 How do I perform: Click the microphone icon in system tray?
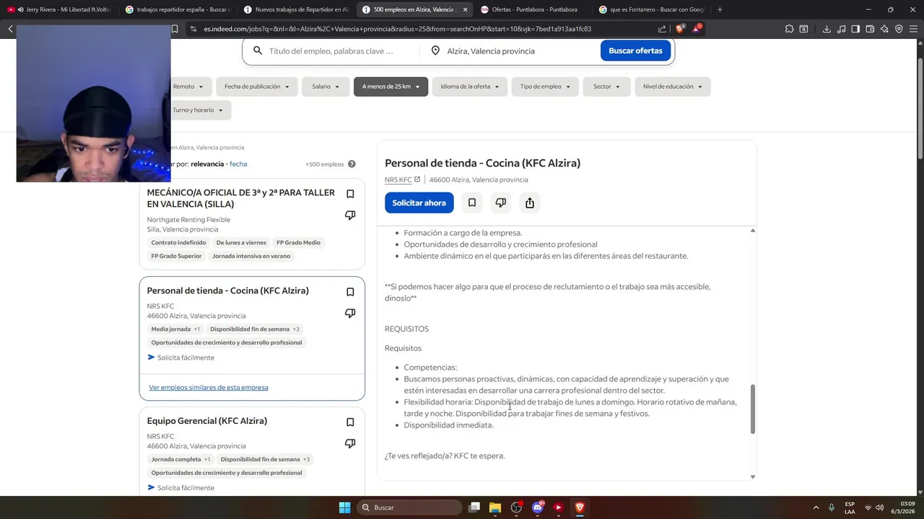[832, 507]
